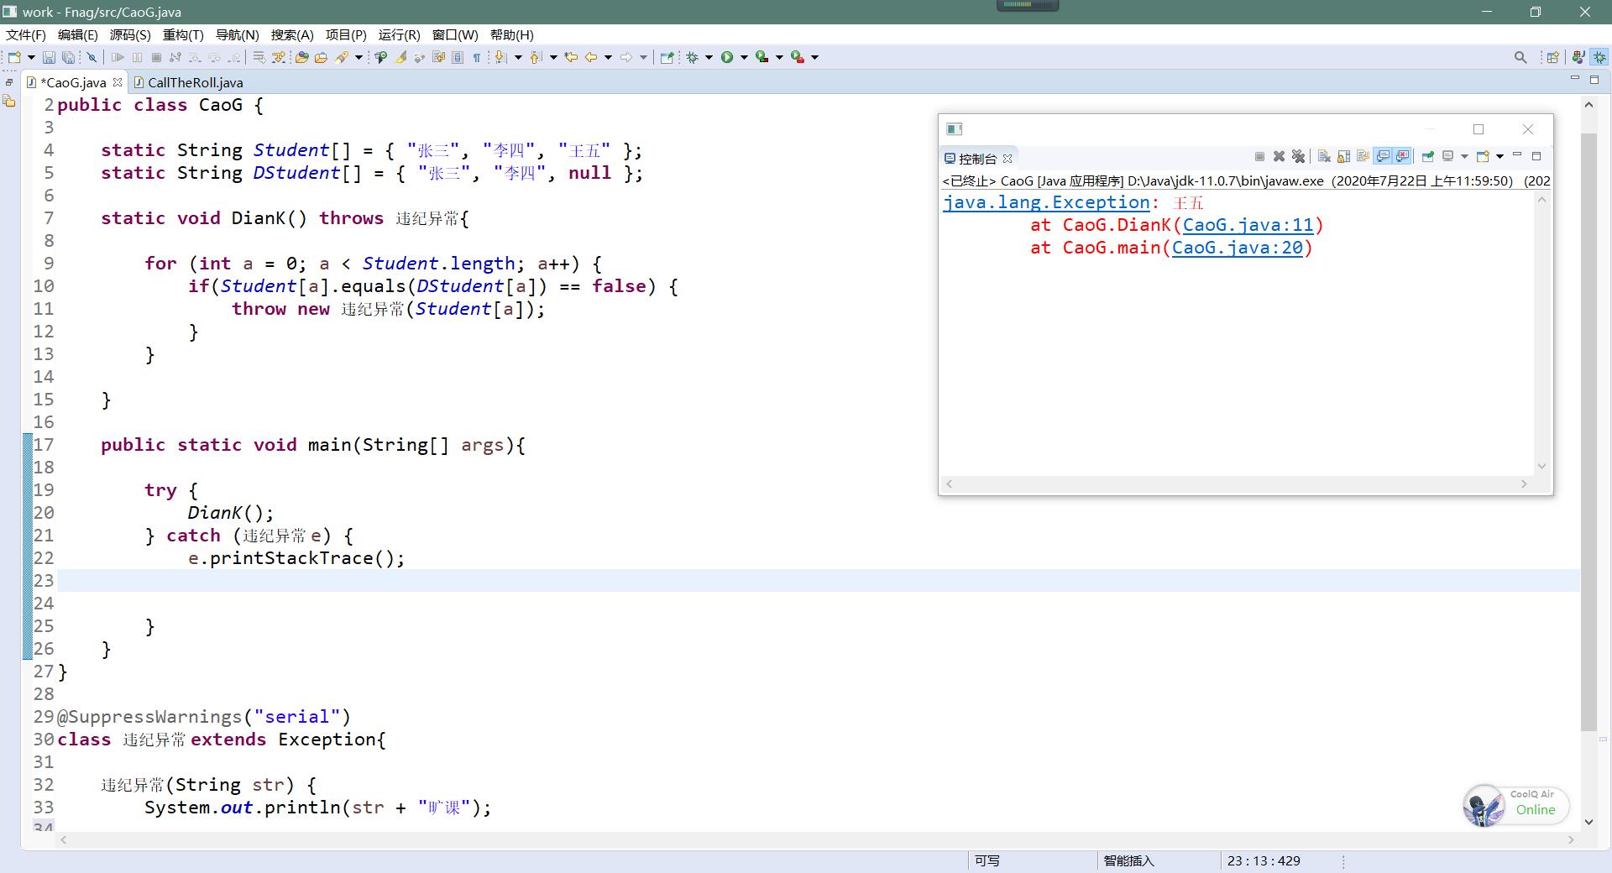1612x873 pixels.
Task: Follow the CaoG.java:11 stack trace link
Action: [1248, 225]
